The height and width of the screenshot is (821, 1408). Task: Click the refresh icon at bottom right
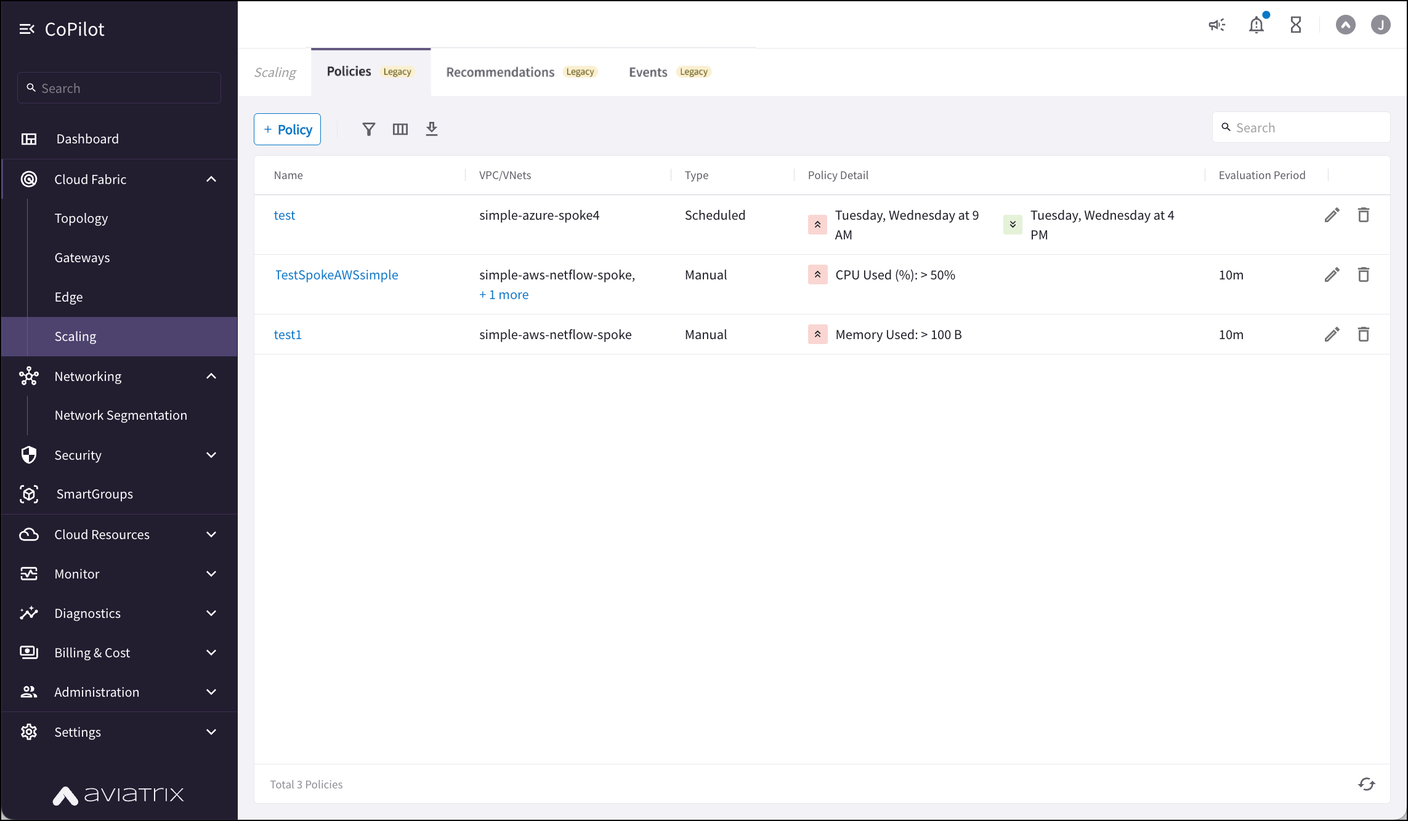point(1366,784)
